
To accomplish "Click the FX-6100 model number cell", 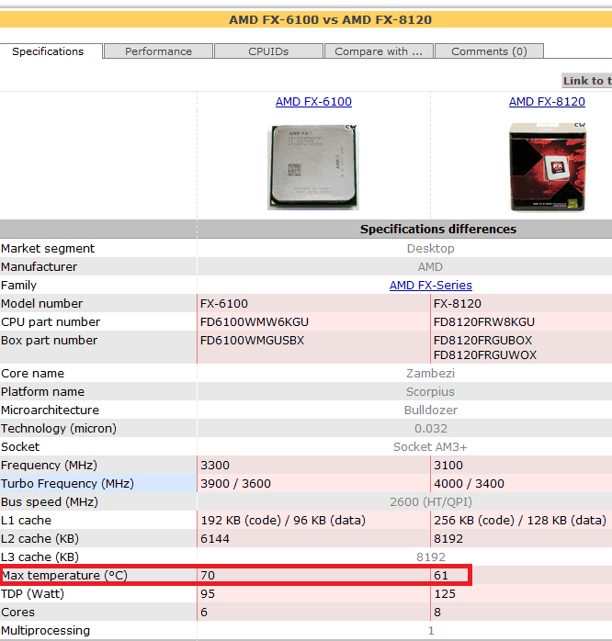I will click(224, 303).
